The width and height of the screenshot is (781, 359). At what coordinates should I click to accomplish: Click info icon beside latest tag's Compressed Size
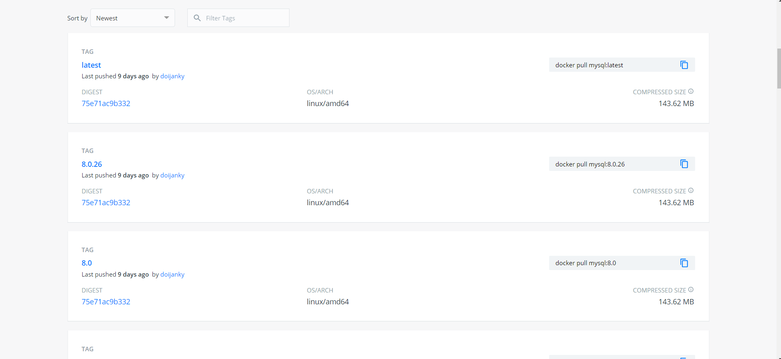691,91
